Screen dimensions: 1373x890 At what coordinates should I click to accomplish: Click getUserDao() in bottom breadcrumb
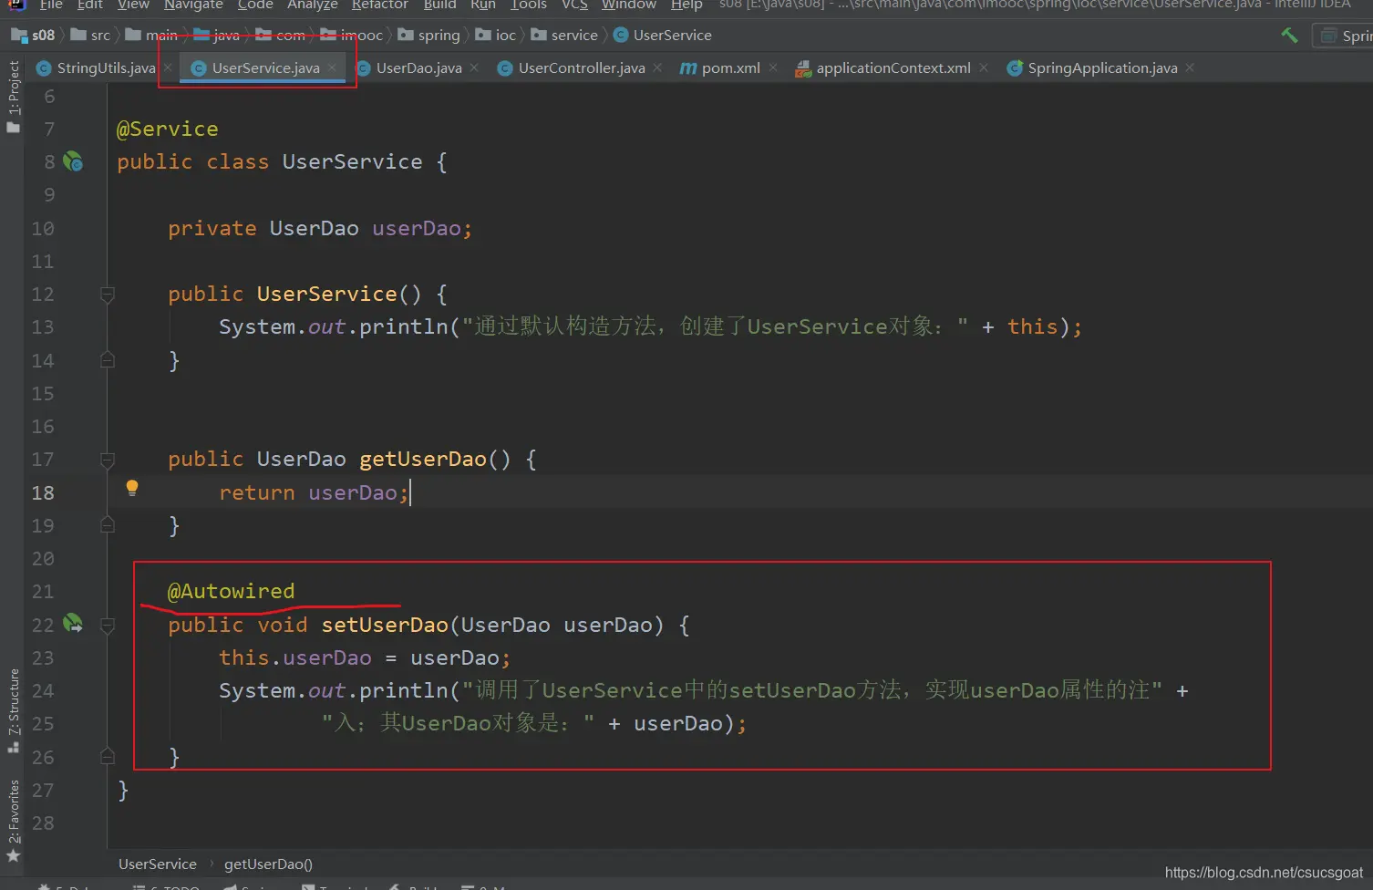(x=268, y=864)
